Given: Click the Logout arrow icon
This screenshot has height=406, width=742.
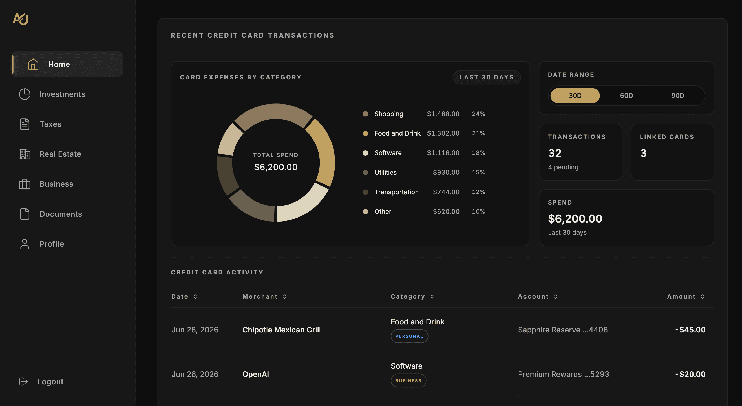Looking at the screenshot, I should coord(23,382).
